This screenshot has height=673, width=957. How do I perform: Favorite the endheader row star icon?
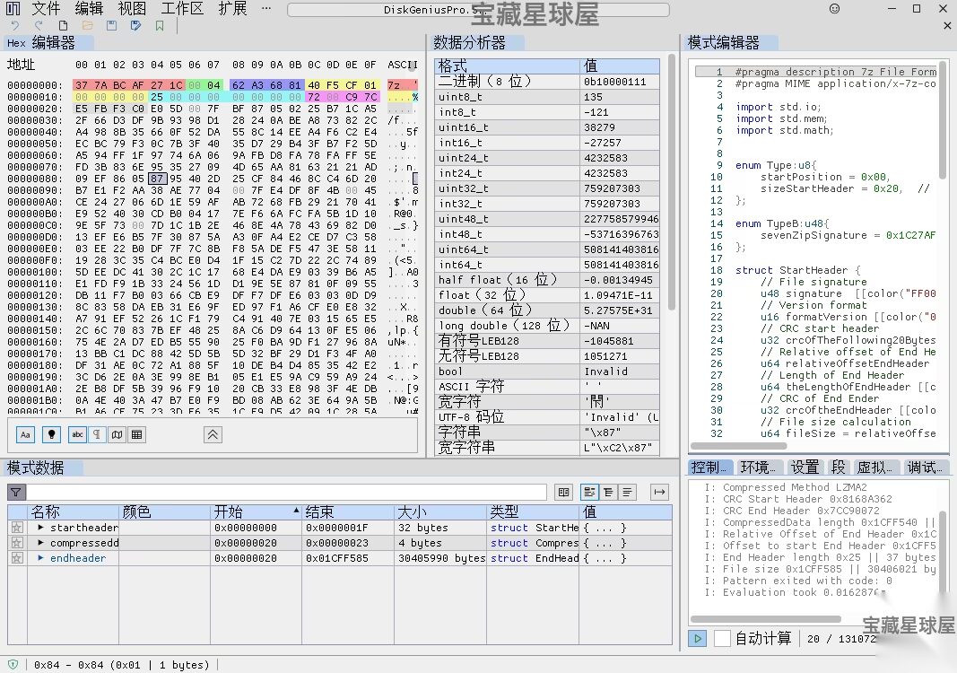coord(17,558)
